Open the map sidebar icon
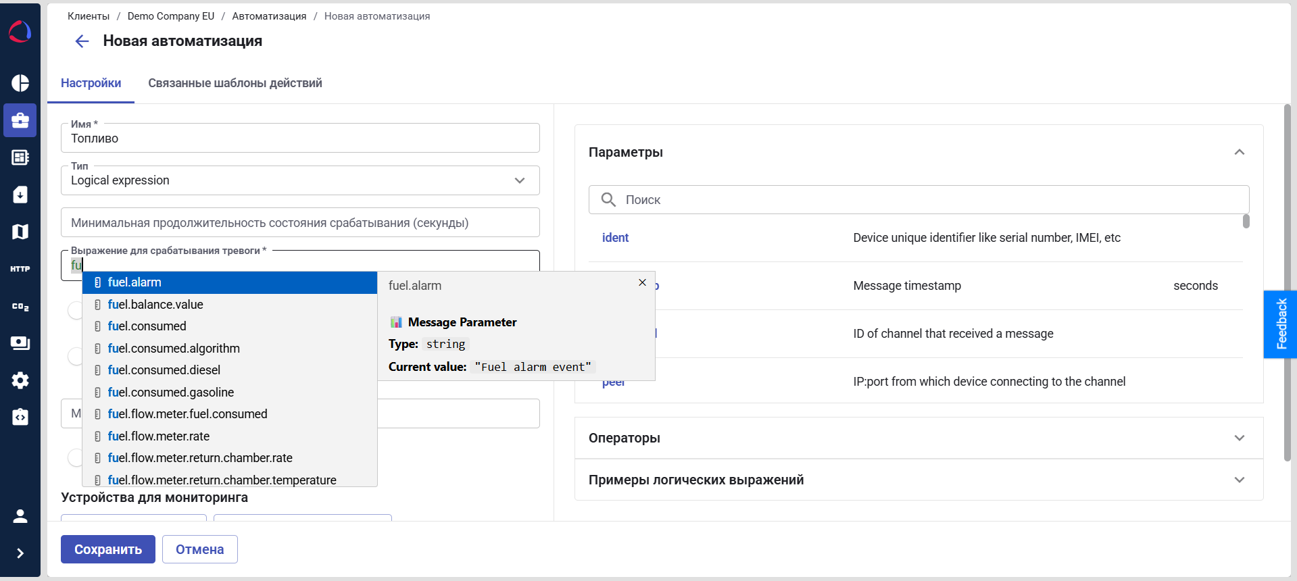1297x581 pixels. 20,232
